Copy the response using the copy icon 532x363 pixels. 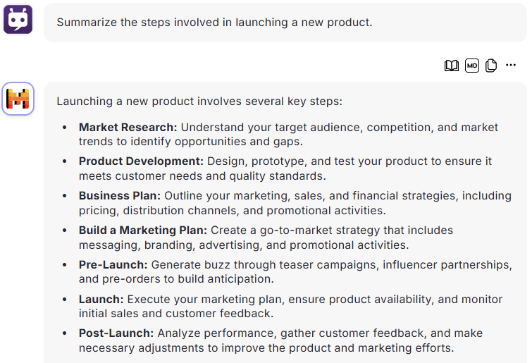coord(491,66)
